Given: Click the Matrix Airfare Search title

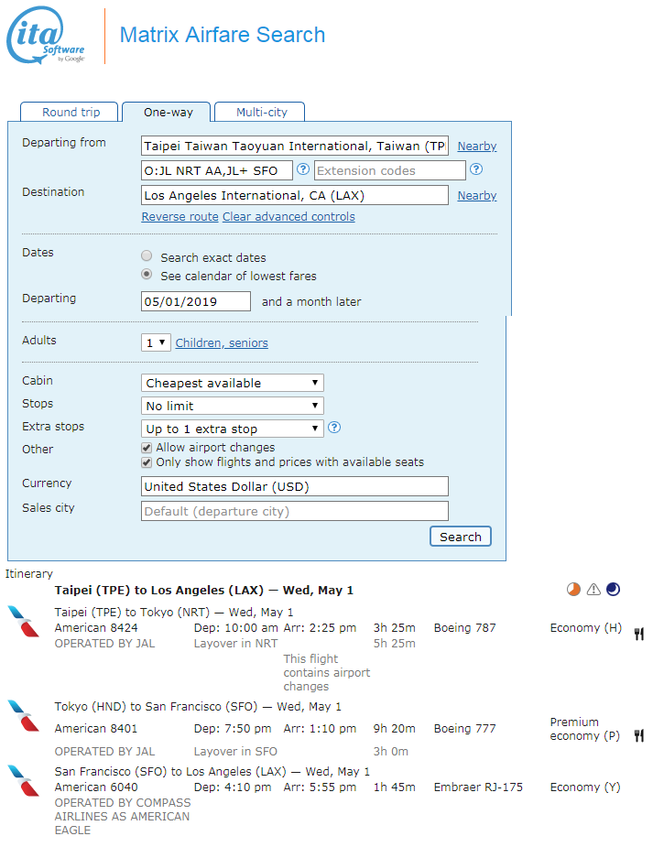Looking at the screenshot, I should [222, 35].
